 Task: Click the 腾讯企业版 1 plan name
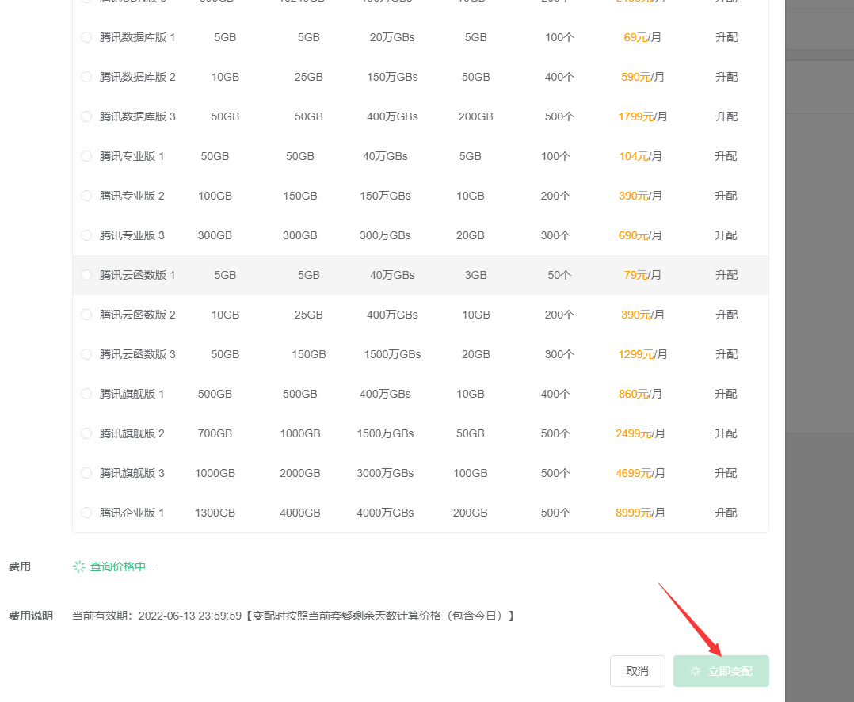click(132, 513)
